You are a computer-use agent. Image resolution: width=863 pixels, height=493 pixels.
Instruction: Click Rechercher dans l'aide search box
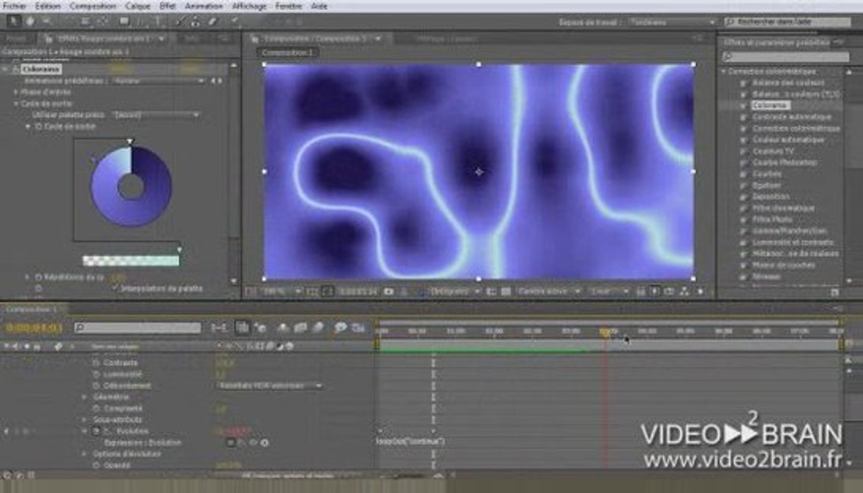pyautogui.click(x=787, y=22)
